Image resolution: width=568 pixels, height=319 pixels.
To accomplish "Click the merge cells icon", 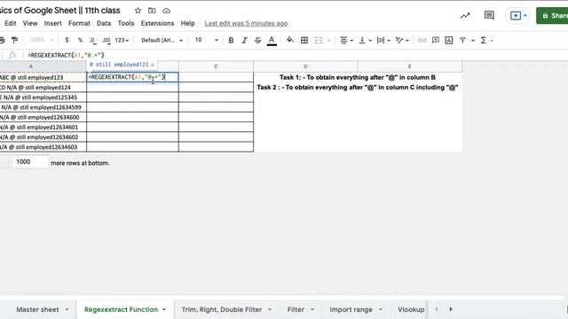I will (319, 41).
